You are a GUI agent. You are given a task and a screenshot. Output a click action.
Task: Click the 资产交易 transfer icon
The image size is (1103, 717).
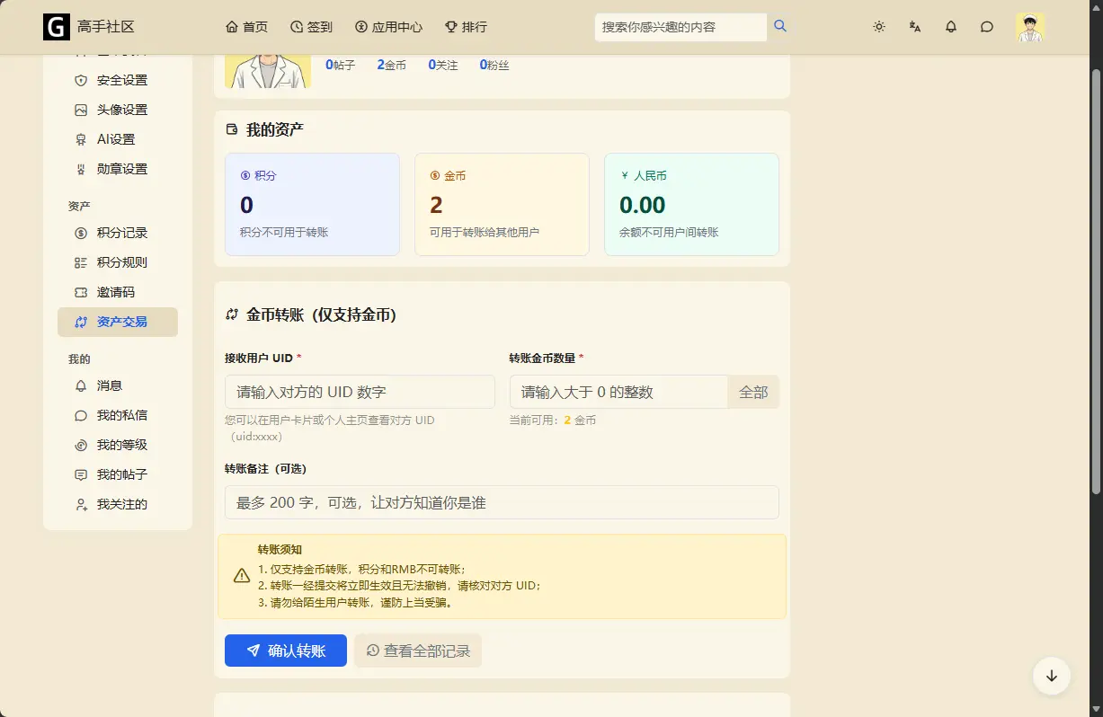(x=81, y=322)
